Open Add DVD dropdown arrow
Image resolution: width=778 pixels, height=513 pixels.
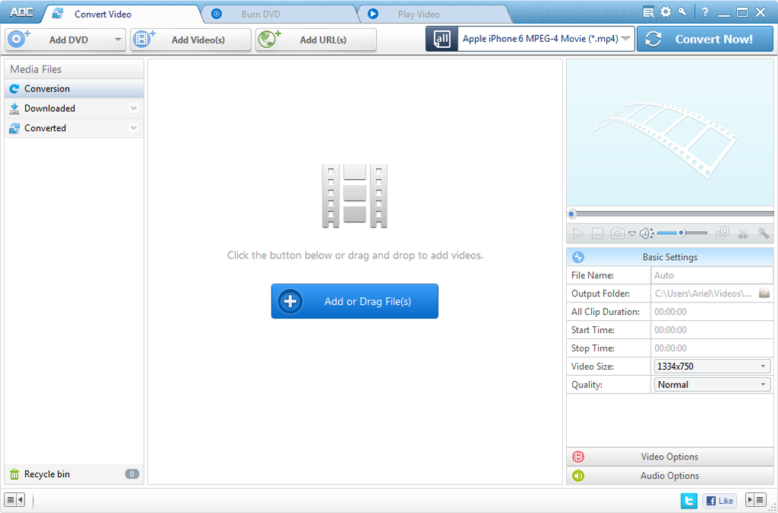click(x=117, y=40)
